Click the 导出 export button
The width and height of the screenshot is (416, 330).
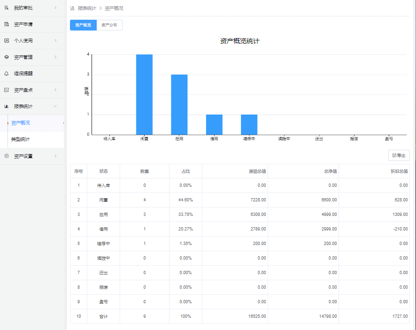click(399, 155)
